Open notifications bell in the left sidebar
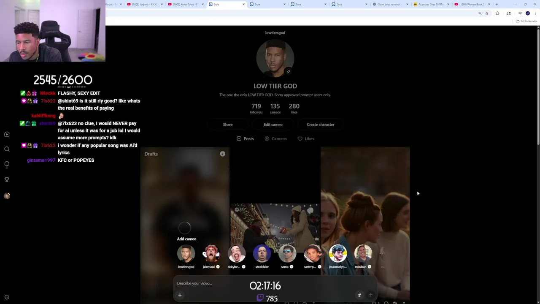The width and height of the screenshot is (540, 304). click(x=7, y=164)
